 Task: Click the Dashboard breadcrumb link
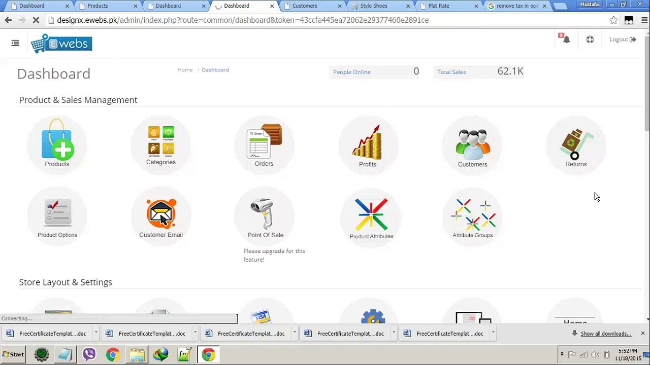[x=215, y=70]
